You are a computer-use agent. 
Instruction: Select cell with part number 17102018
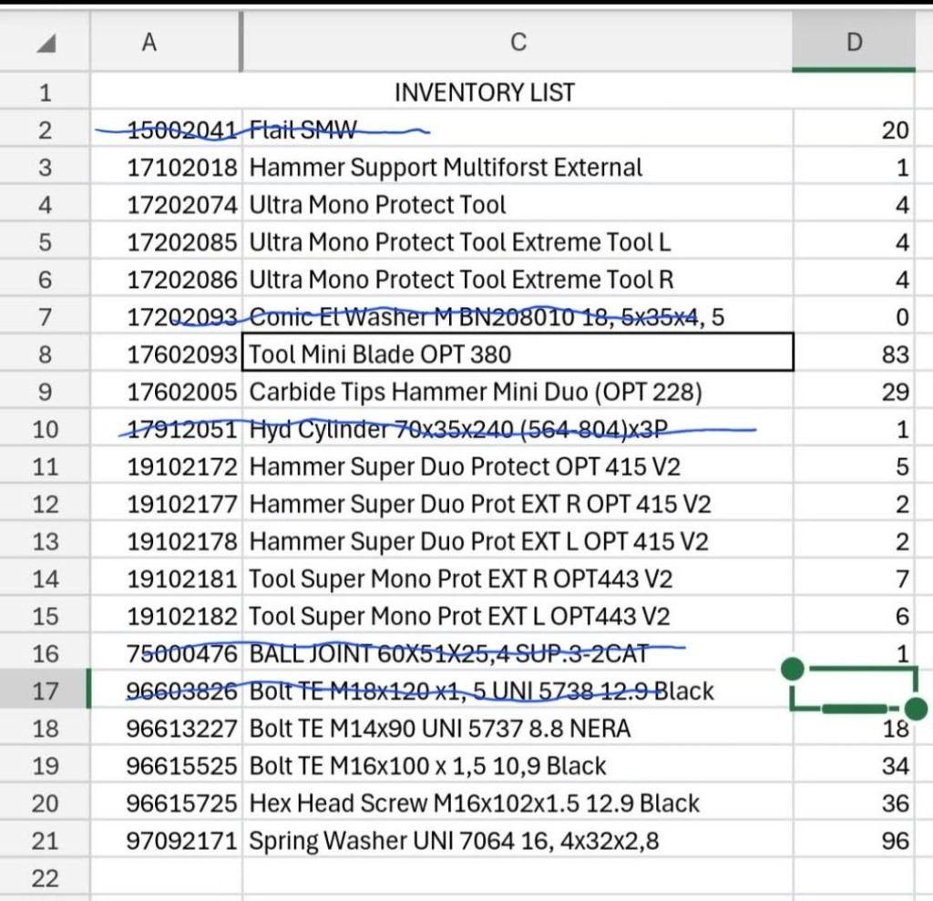182,168
